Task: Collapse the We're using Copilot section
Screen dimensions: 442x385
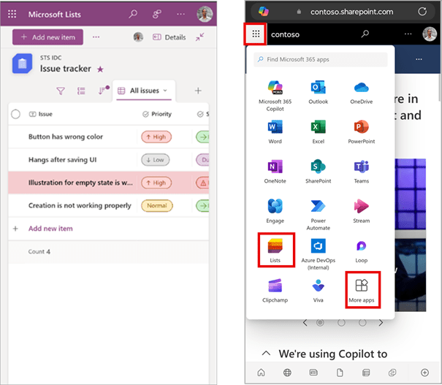Action: tap(265, 354)
